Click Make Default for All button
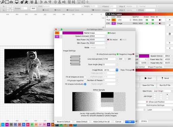This screenshot has height=127, width=173. [x=101, y=122]
